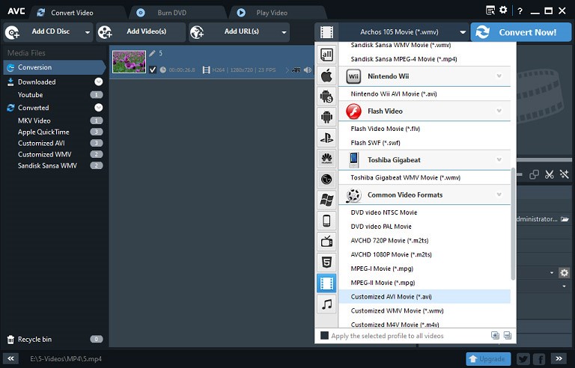Image resolution: width=575 pixels, height=368 pixels.
Task: Collapse the Converted group toggle
Action: 98,108
